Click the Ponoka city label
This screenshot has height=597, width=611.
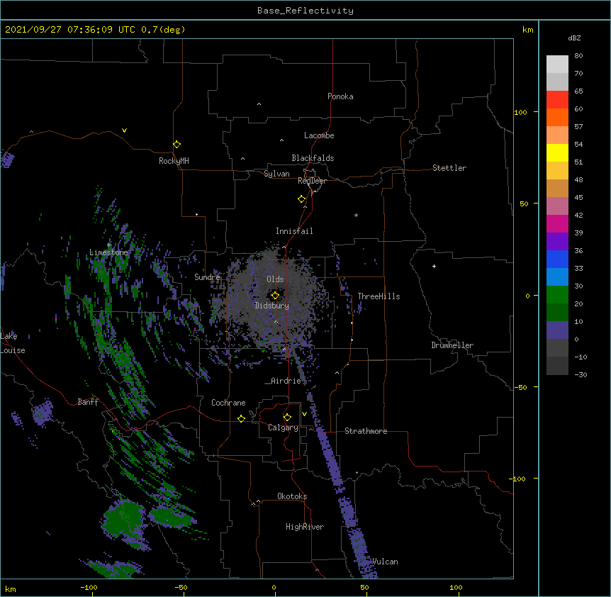pyautogui.click(x=340, y=96)
